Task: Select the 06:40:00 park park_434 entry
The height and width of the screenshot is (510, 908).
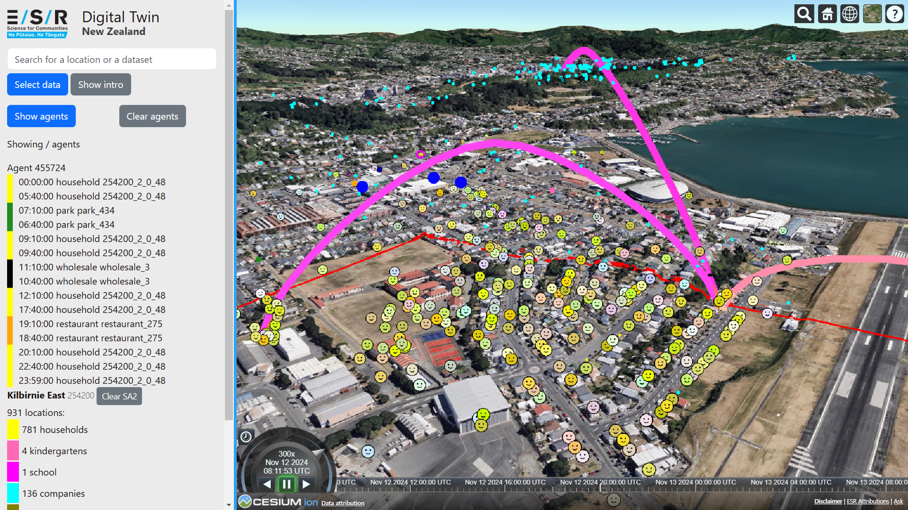Action: [66, 225]
